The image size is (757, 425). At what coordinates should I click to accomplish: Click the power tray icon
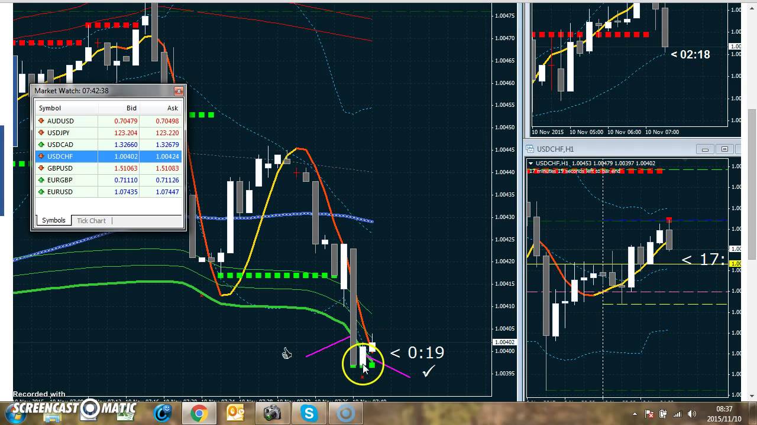click(x=663, y=414)
